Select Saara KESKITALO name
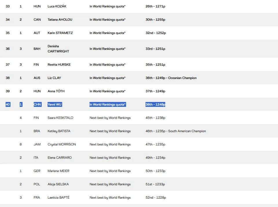Image resolution: width=278 pixels, height=207 pixels. 61,118
